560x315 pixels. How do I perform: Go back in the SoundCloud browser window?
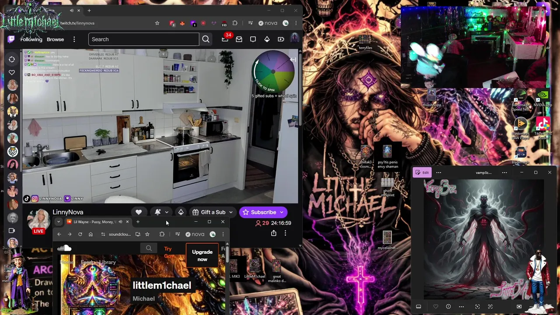pos(59,234)
